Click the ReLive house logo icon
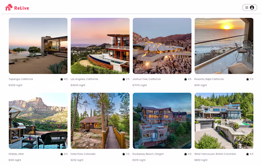The width and height of the screenshot is (262, 166). point(9,7)
